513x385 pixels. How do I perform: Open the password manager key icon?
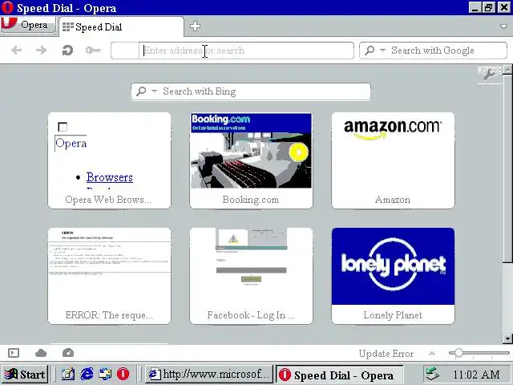[x=93, y=50]
